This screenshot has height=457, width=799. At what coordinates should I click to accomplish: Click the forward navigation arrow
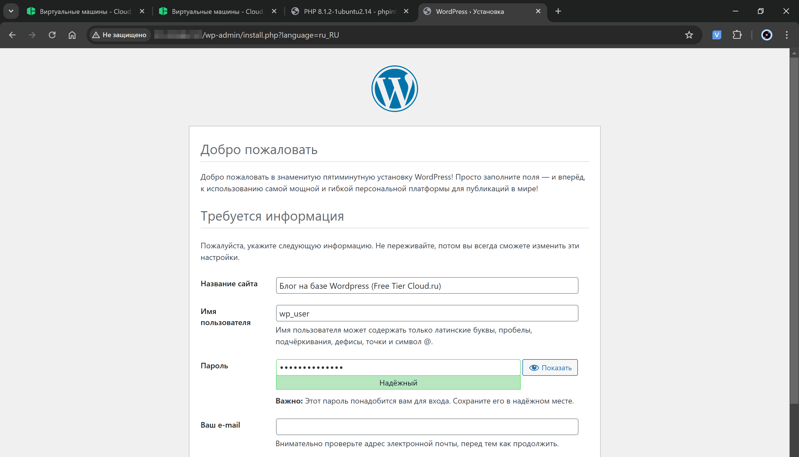click(32, 35)
